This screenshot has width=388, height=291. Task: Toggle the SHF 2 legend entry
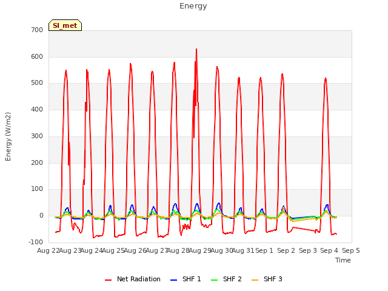tap(226, 279)
